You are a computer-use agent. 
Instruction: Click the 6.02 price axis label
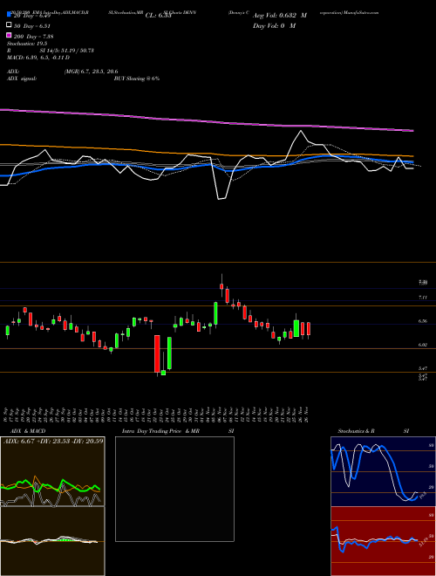click(x=423, y=345)
